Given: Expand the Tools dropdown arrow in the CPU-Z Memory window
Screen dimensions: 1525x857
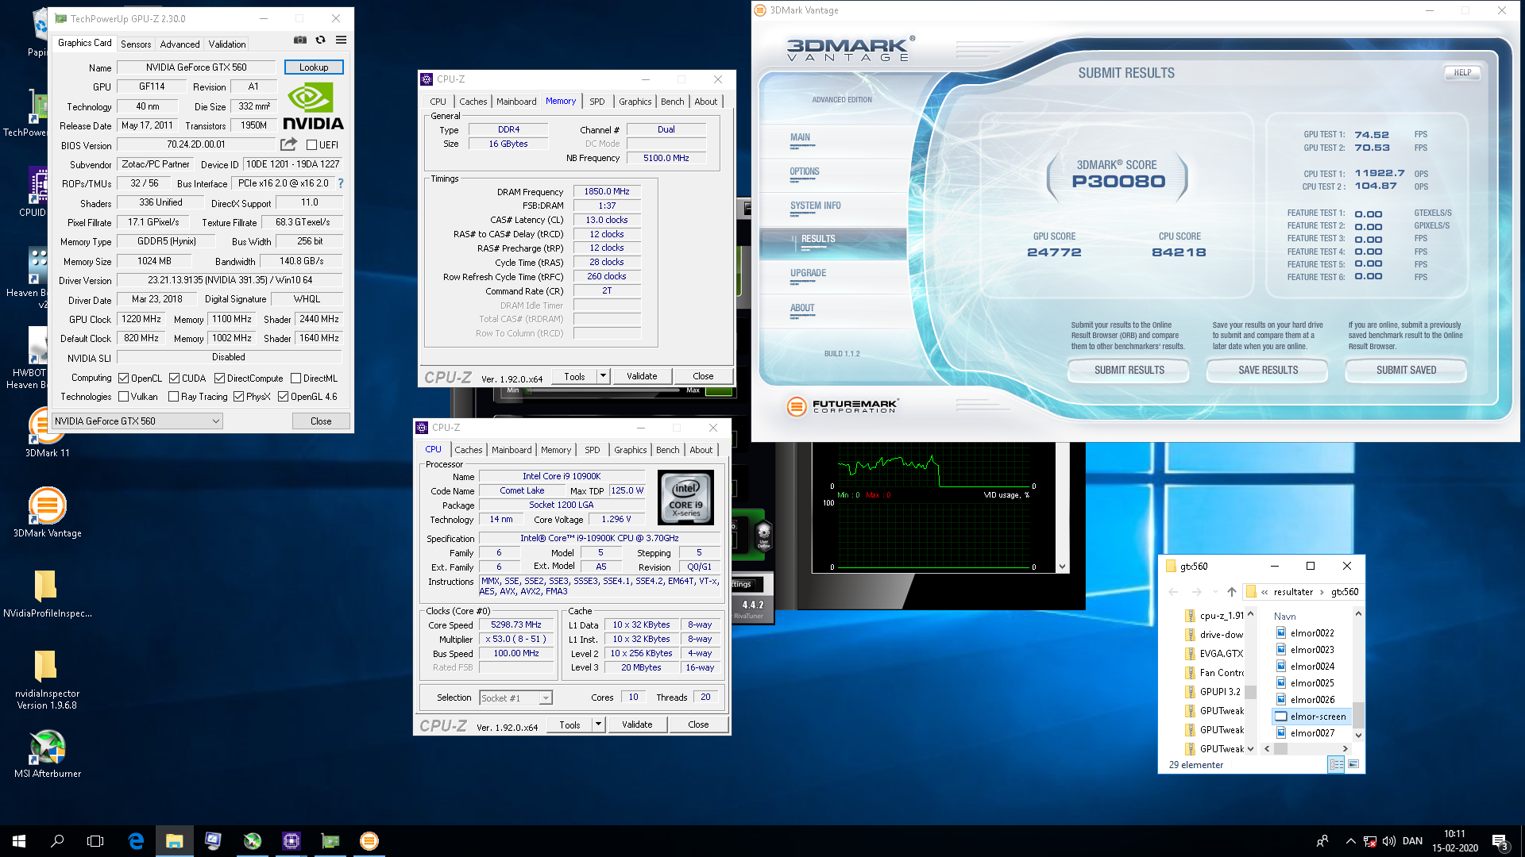Looking at the screenshot, I should coord(603,376).
